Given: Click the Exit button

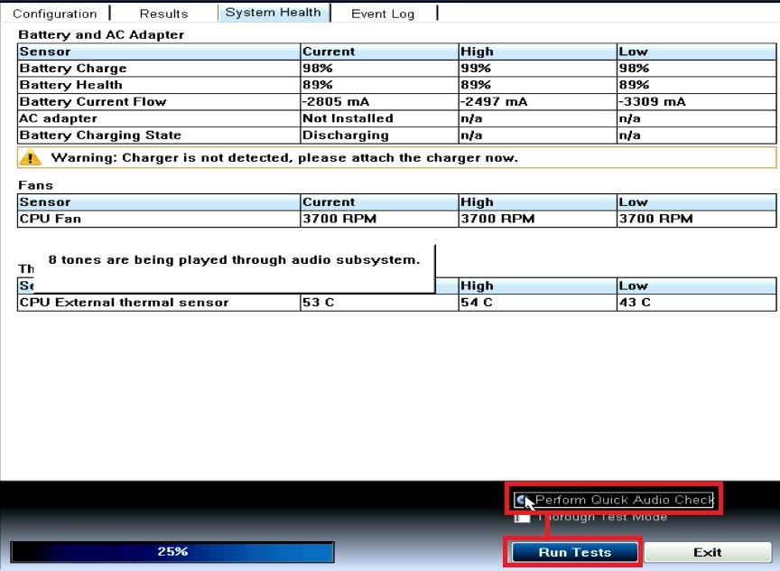Looking at the screenshot, I should coord(708,552).
